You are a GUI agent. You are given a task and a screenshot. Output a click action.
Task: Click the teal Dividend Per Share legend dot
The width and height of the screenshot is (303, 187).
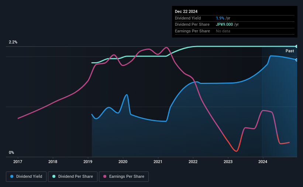tap(54, 176)
